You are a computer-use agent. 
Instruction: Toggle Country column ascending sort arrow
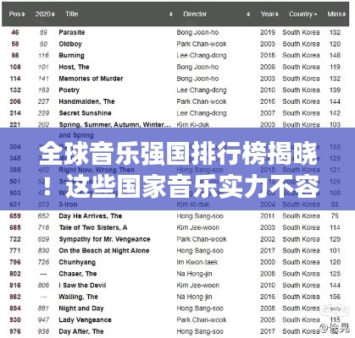tap(315, 14)
